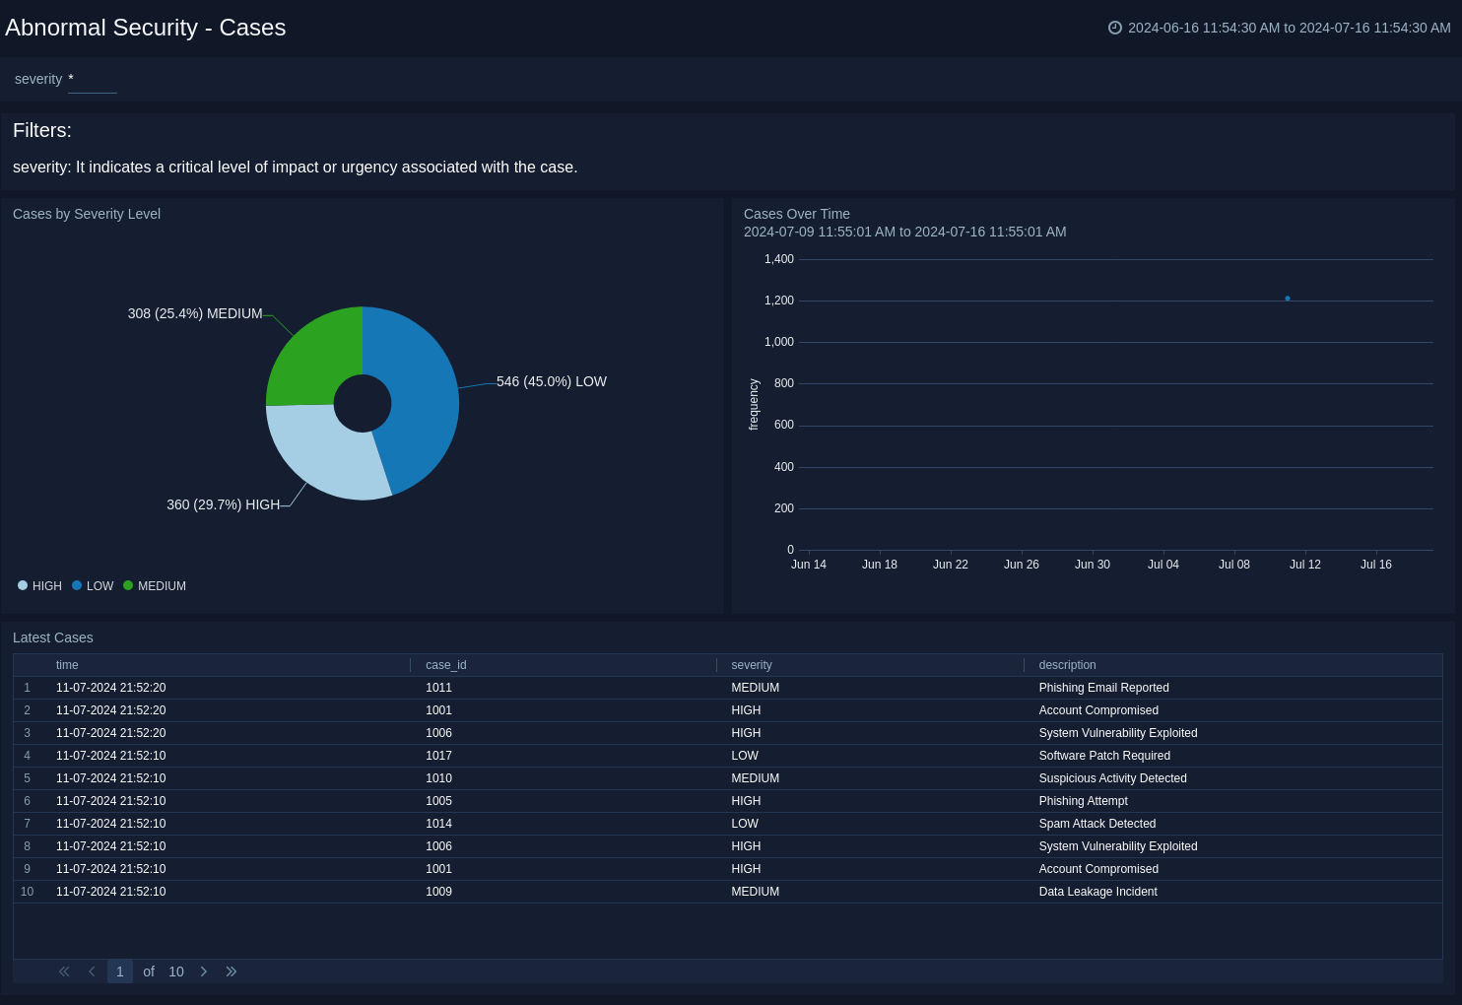Click the 'Cases Over Time' panel title

797,214
